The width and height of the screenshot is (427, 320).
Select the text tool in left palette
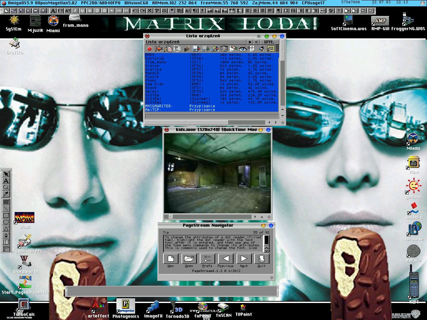6,181
